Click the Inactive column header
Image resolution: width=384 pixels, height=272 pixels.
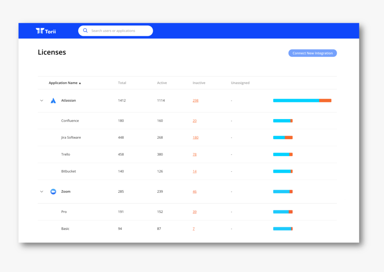click(x=199, y=83)
